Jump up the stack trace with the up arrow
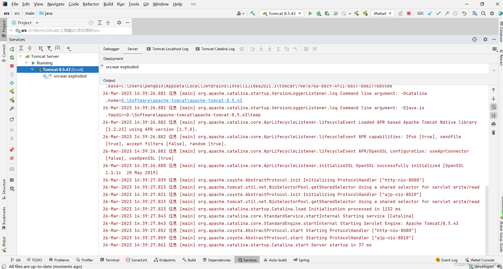The width and height of the screenshot is (503, 269). pos(494,90)
